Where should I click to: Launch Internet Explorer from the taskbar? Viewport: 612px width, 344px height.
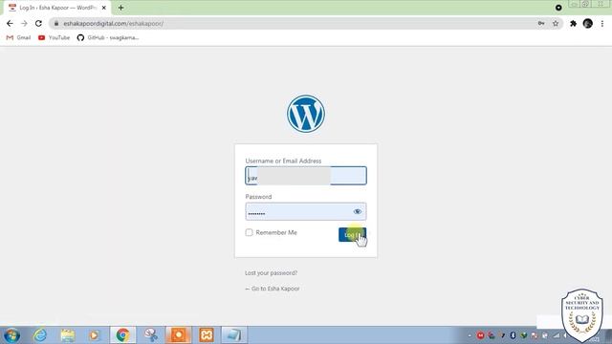[40, 335]
